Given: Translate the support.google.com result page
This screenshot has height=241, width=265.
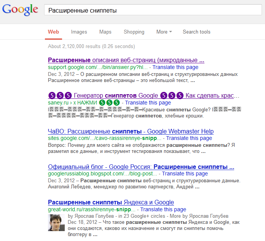Looking at the screenshot, I should [176, 67].
